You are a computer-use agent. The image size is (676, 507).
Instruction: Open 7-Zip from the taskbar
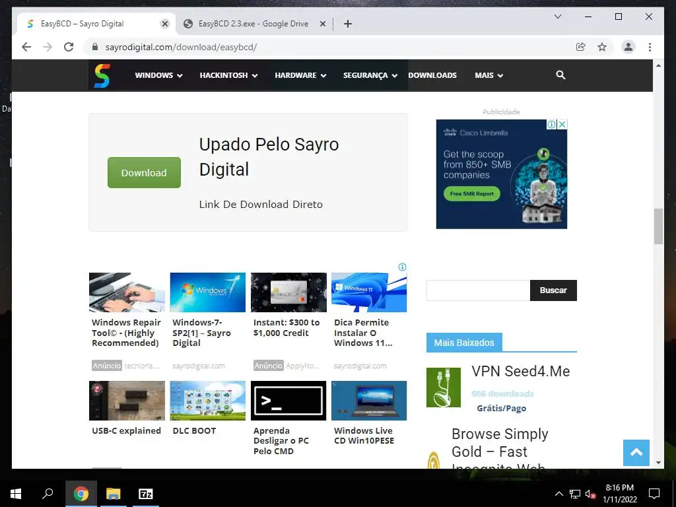point(146,494)
